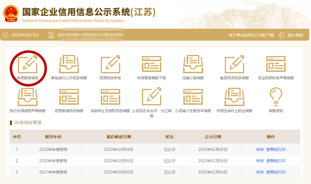Open 填报须知 lightbulb icon
Viewport: 311px width, 184px height.
point(276,97)
